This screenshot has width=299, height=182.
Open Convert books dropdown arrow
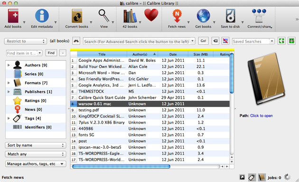91,22
